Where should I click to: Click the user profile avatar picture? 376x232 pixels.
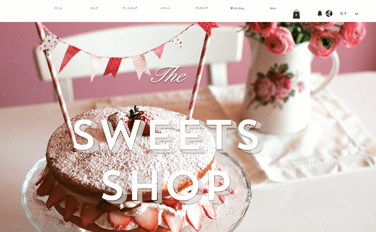tap(329, 14)
